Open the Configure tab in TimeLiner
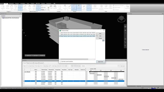The image size is (164, 92). [36, 63]
